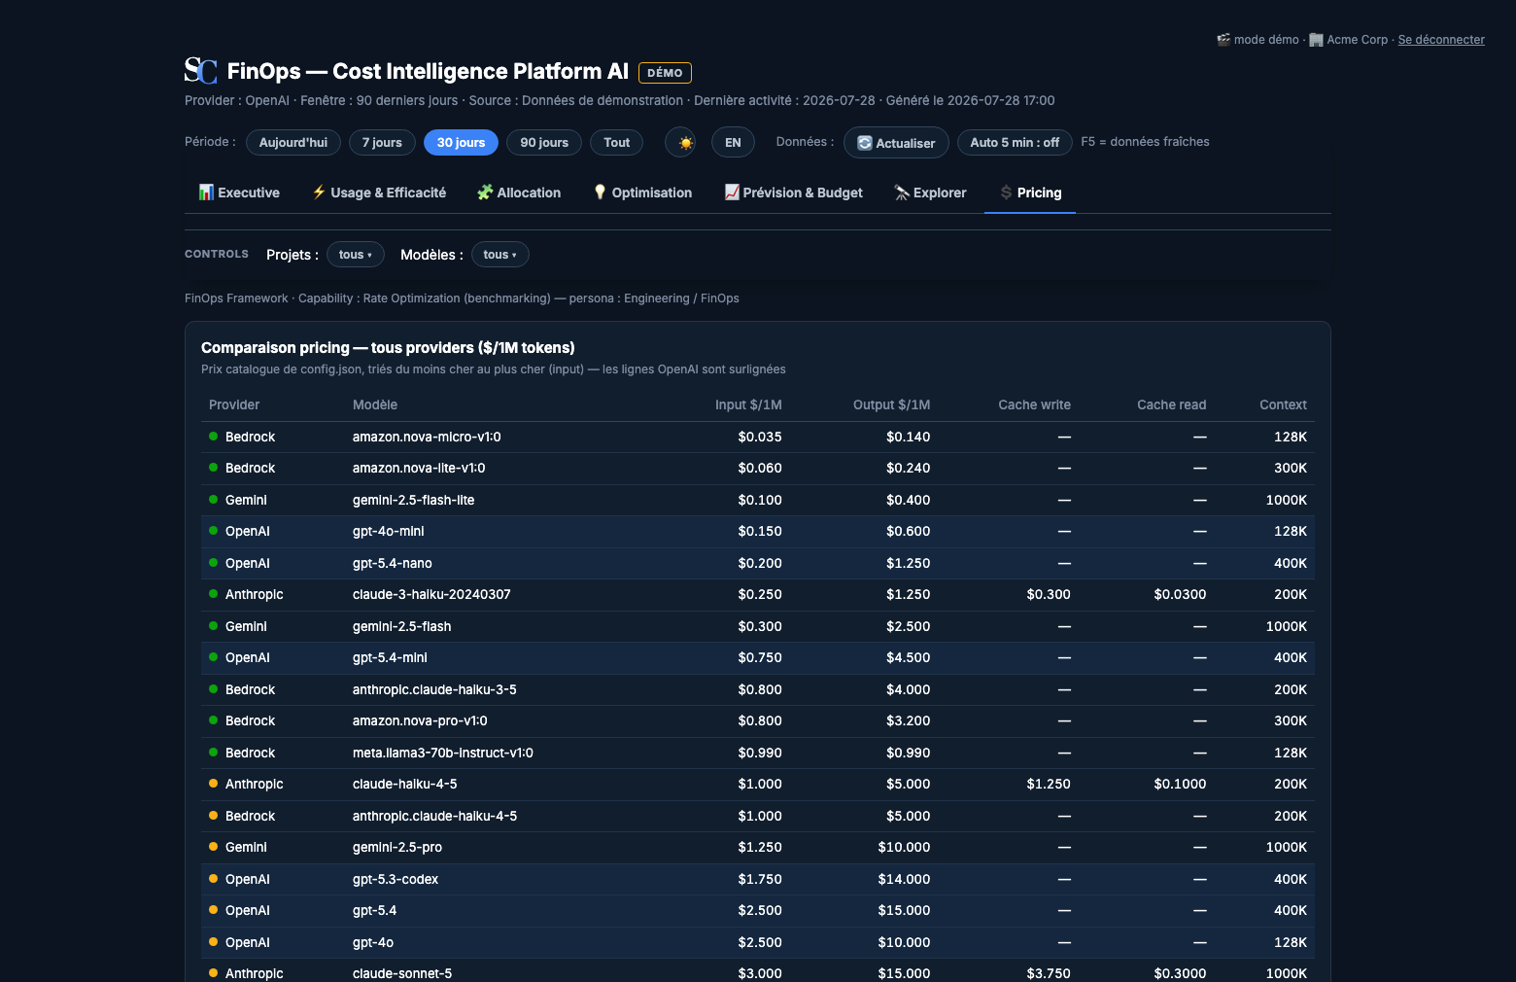Click the SC logo icon in header
The image size is (1516, 982).
pyautogui.click(x=201, y=70)
